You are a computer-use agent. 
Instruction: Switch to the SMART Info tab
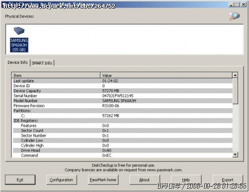[42, 63]
